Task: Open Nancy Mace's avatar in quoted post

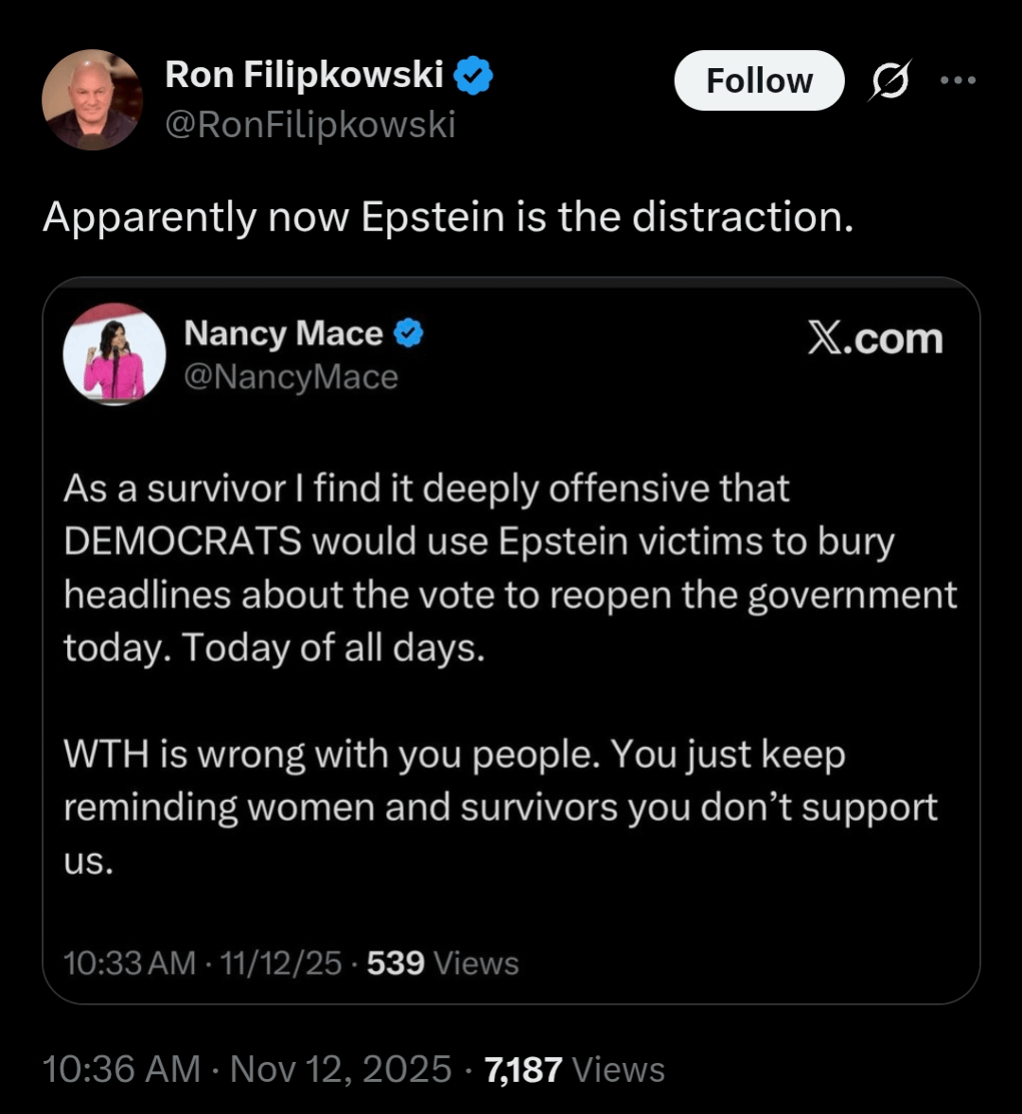Action: pyautogui.click(x=114, y=355)
